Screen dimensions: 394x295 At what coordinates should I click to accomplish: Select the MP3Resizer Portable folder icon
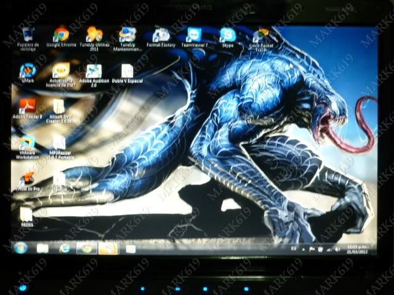60,147
